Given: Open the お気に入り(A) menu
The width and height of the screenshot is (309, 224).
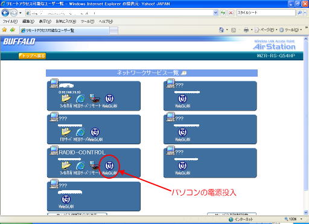Looking at the screenshot, I should pyautogui.click(x=66, y=21).
